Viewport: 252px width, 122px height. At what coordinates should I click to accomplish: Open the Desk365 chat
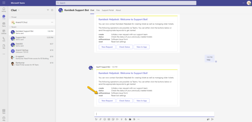pos(32,45)
